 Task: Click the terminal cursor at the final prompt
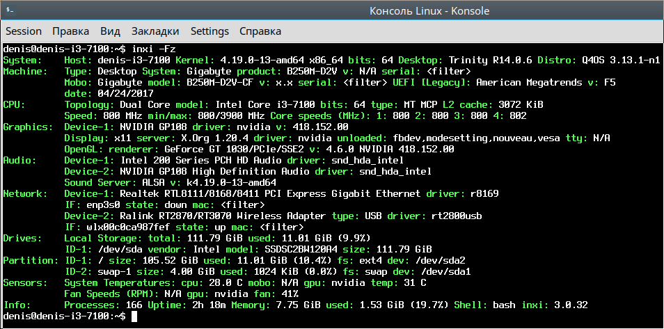pyautogui.click(x=134, y=316)
